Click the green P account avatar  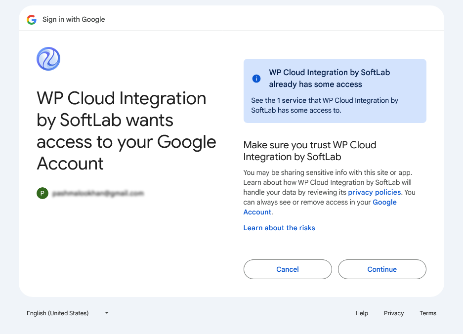tap(42, 193)
